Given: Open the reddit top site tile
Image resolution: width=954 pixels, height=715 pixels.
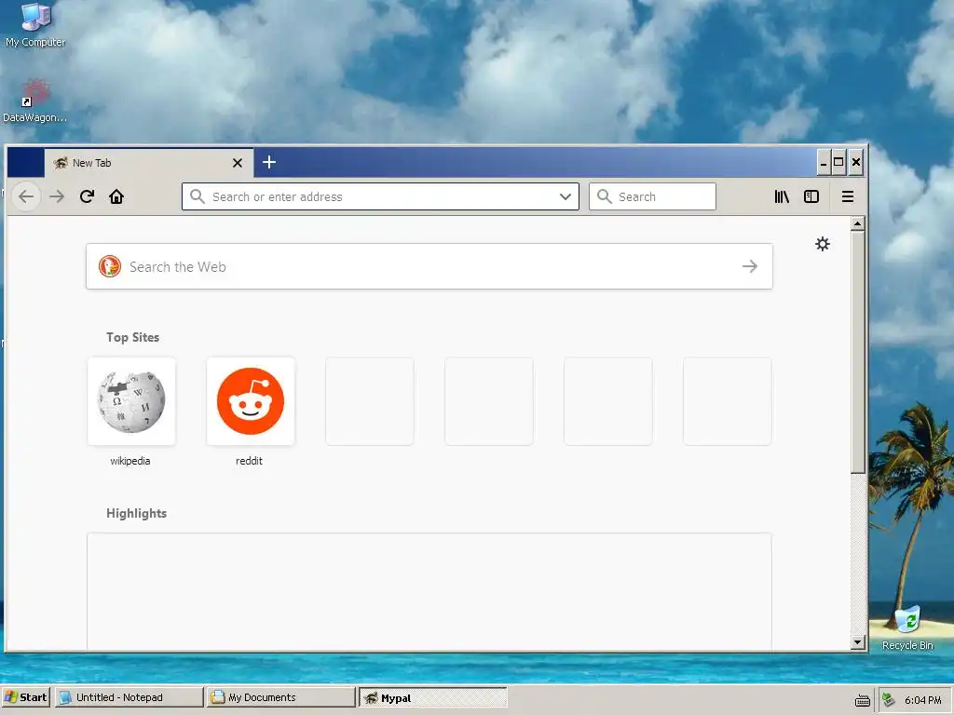Looking at the screenshot, I should click(251, 401).
